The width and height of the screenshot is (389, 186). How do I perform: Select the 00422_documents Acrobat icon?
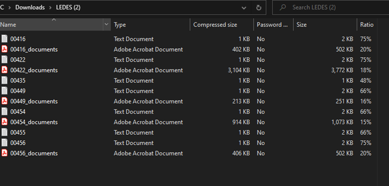click(x=4, y=70)
